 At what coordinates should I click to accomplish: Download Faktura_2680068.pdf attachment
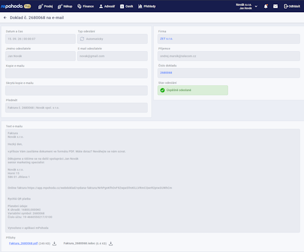[54, 243]
